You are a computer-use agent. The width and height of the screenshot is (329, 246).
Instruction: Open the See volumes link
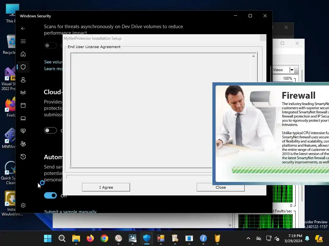(x=53, y=62)
